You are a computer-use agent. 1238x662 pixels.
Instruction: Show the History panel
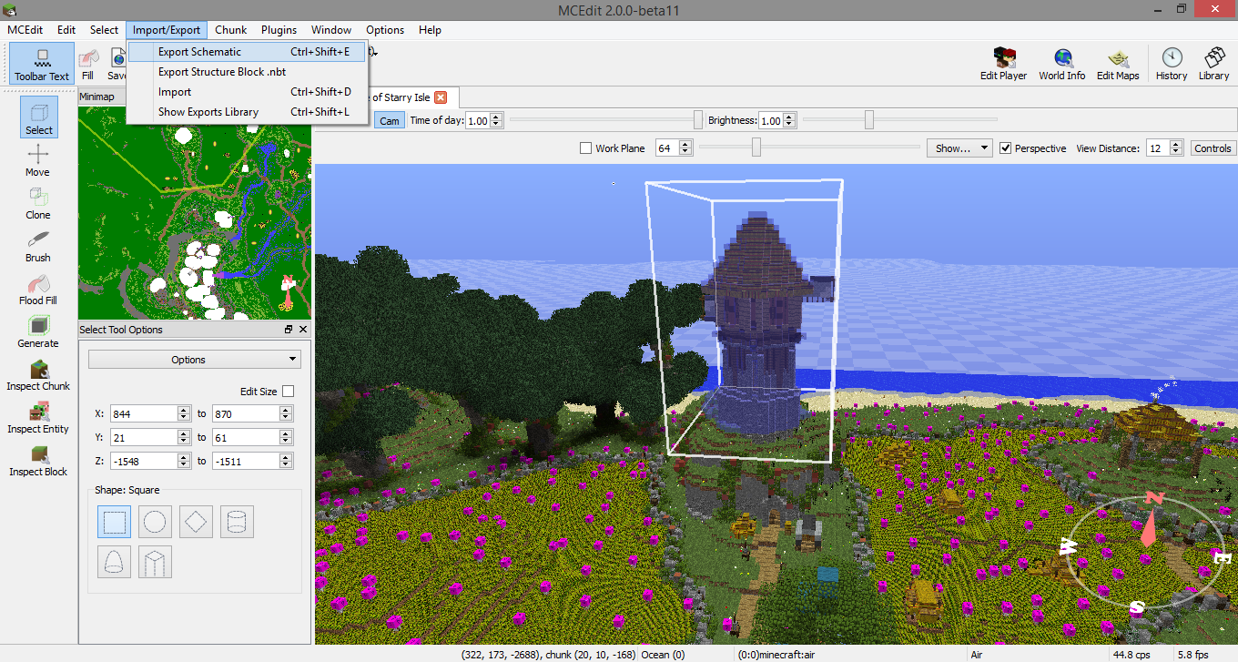tap(1172, 64)
